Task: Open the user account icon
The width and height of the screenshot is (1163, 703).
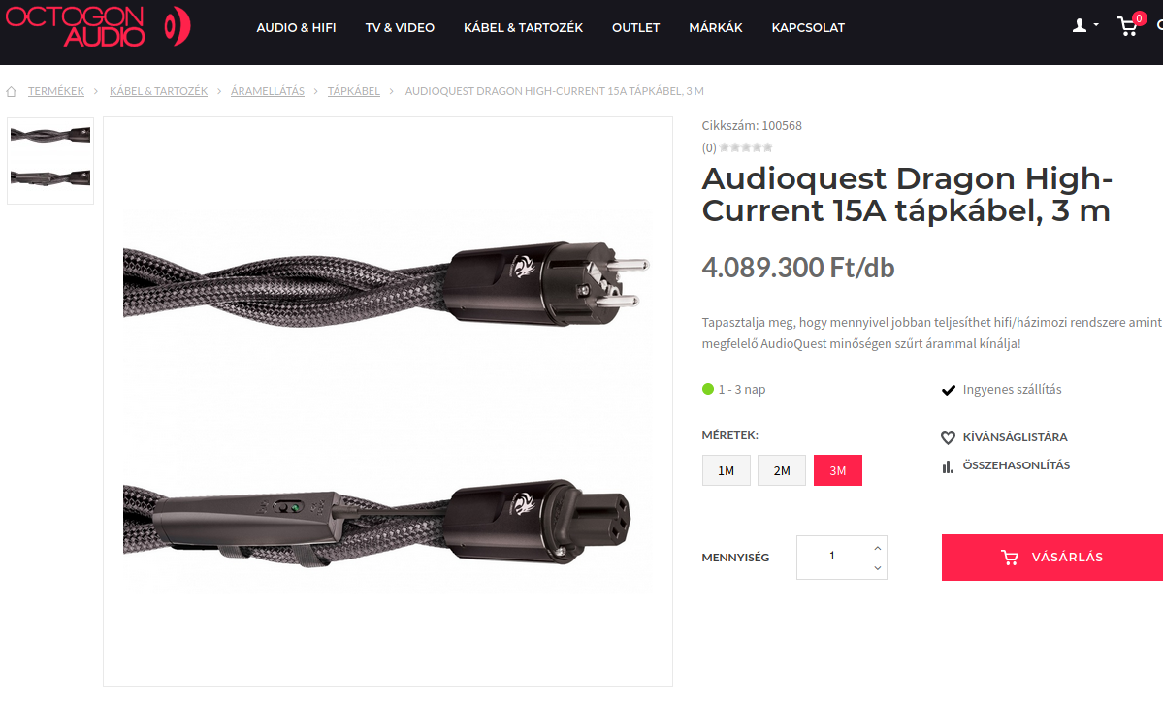Action: [1080, 26]
